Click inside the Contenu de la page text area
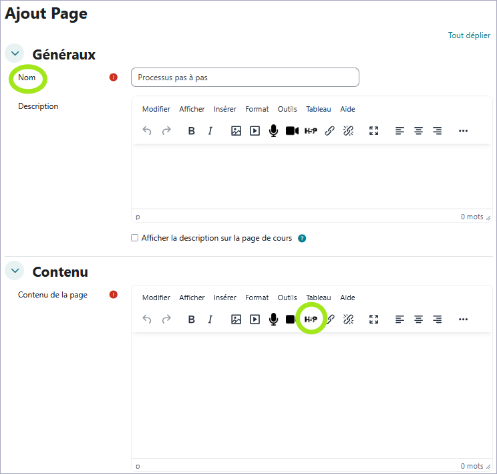 point(311,394)
